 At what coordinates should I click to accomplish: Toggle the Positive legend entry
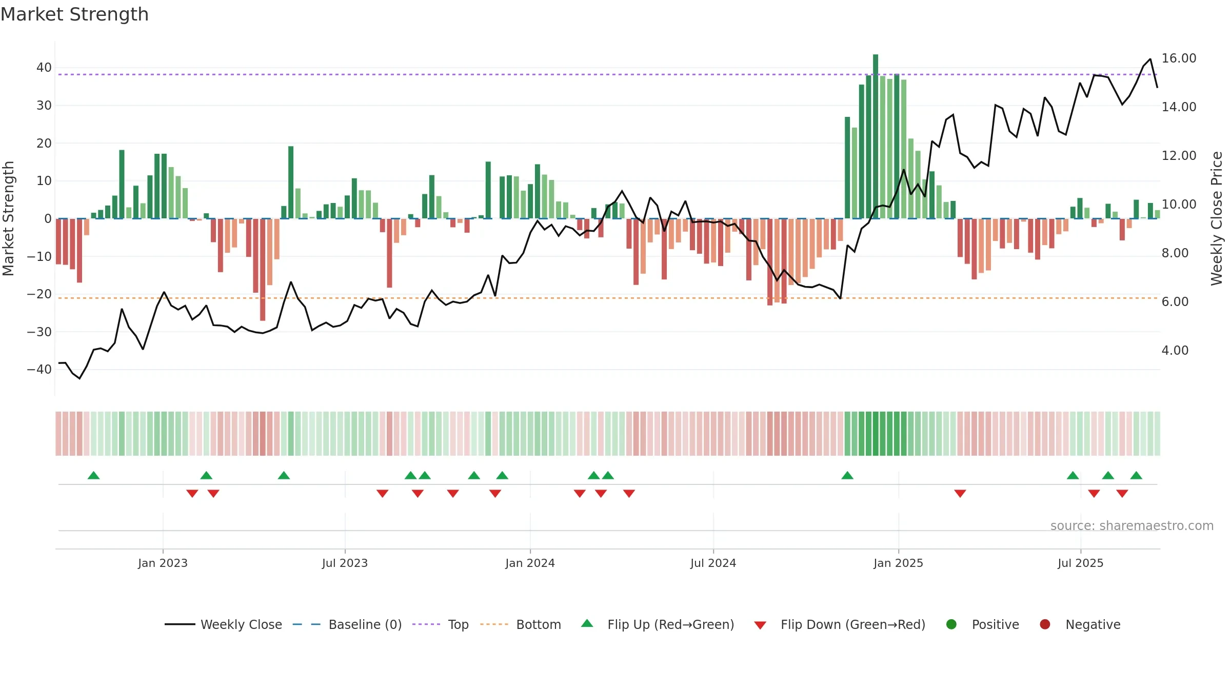pyautogui.click(x=982, y=624)
